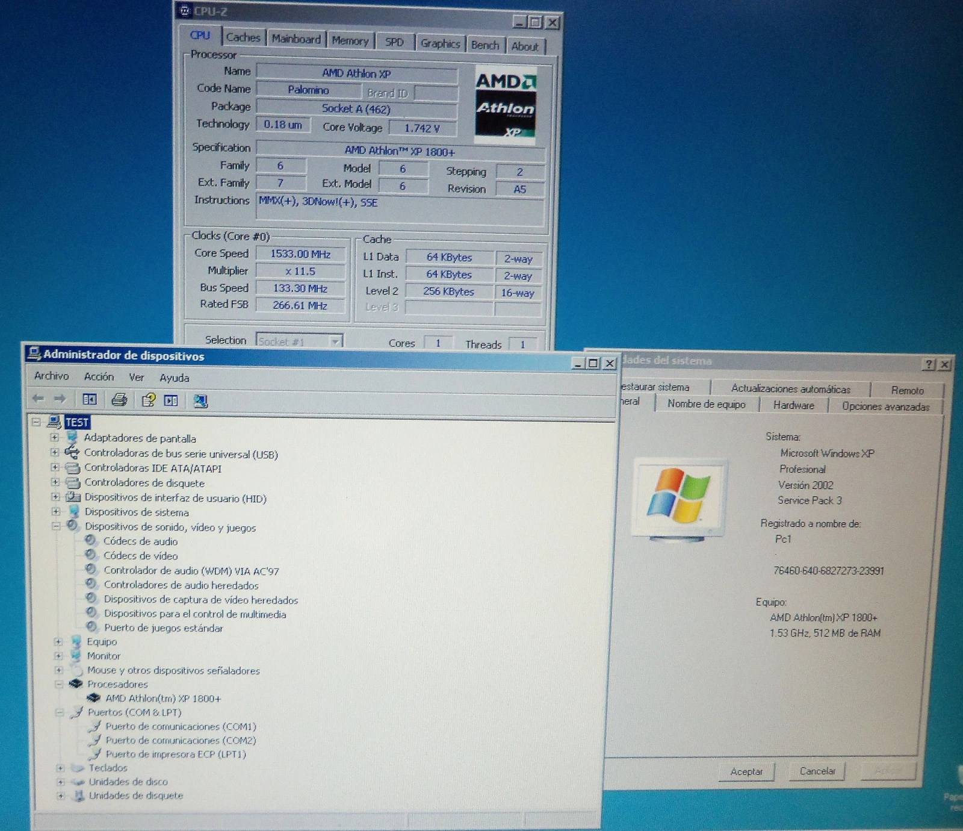
Task: Click the VIA AC'97 audio driver icon
Action: point(91,569)
